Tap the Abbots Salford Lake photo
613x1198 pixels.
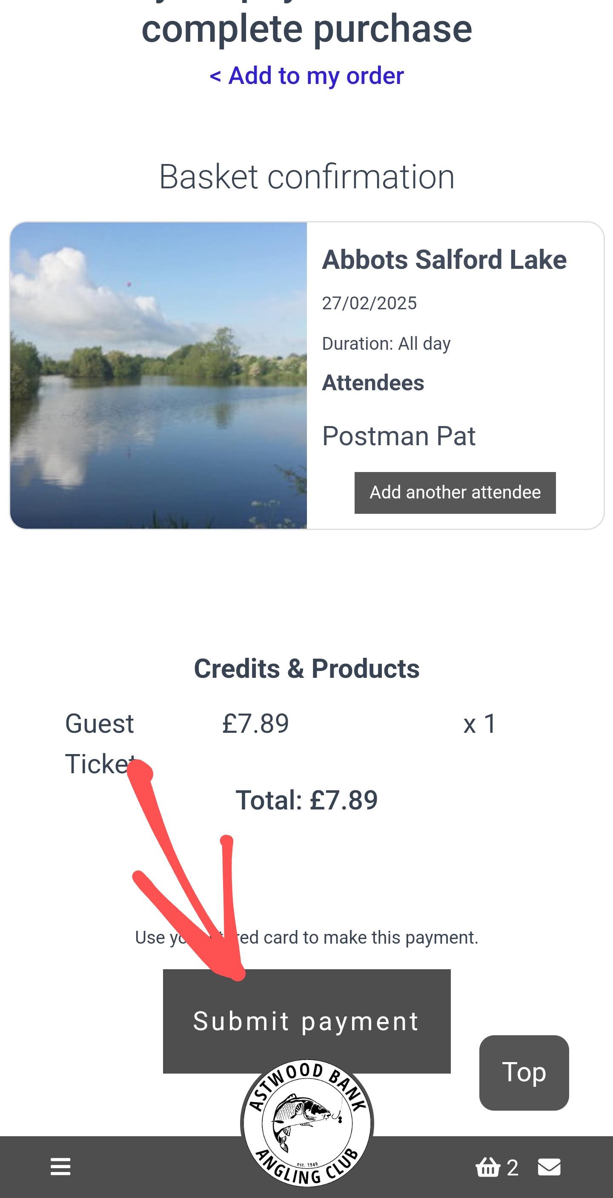point(158,375)
